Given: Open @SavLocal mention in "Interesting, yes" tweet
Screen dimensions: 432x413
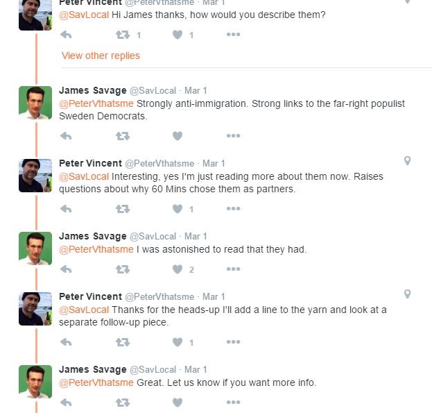Looking at the screenshot, I should (x=84, y=176).
